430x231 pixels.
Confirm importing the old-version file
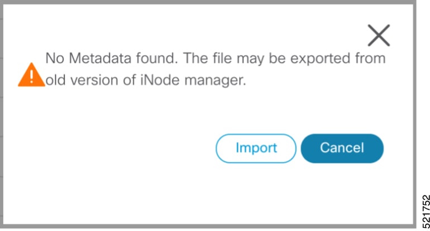256,149
